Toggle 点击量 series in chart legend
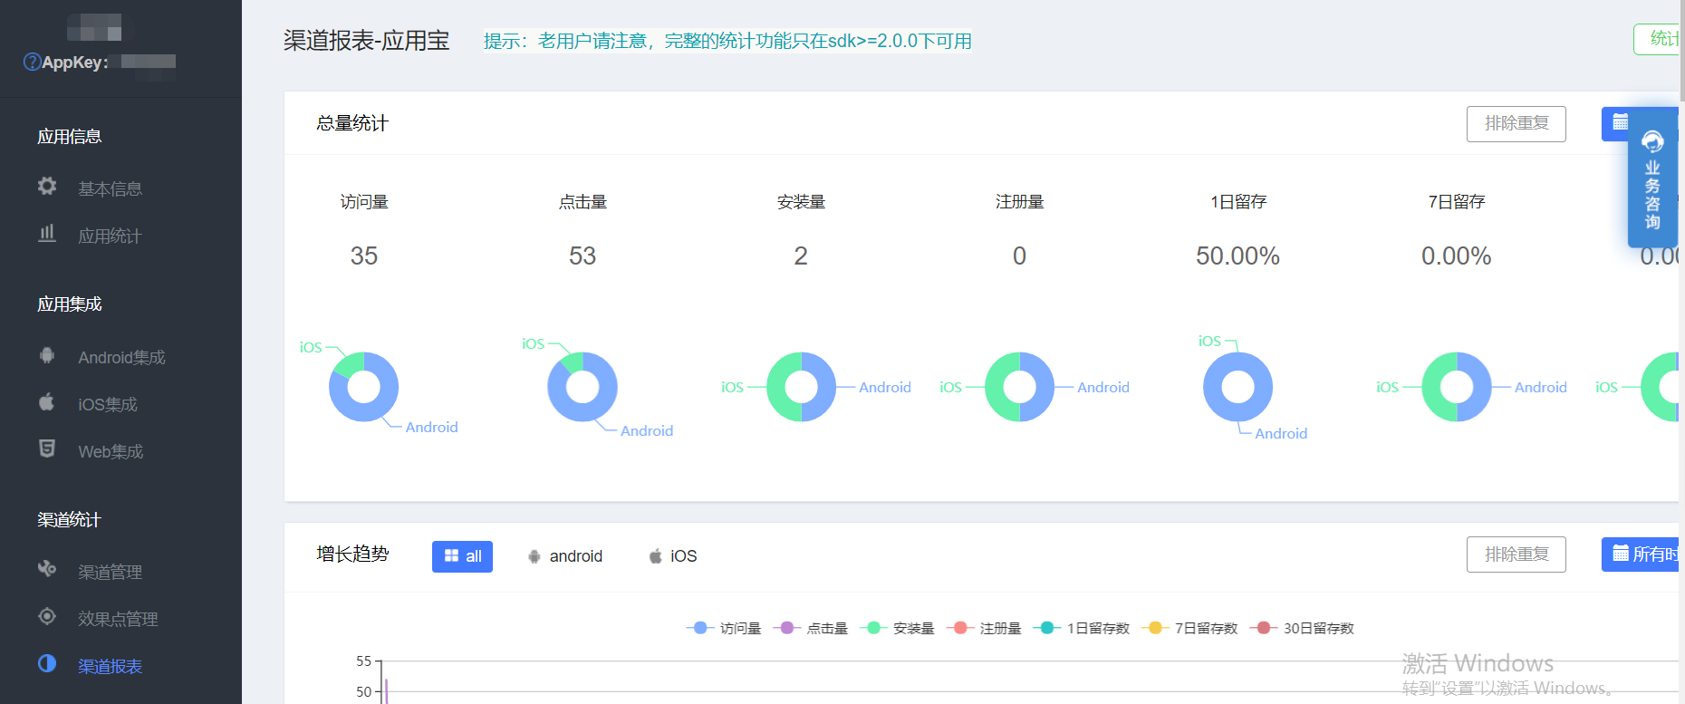 tap(810, 628)
